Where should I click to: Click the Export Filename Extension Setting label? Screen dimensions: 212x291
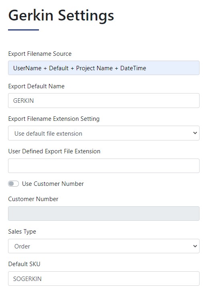[54, 119]
